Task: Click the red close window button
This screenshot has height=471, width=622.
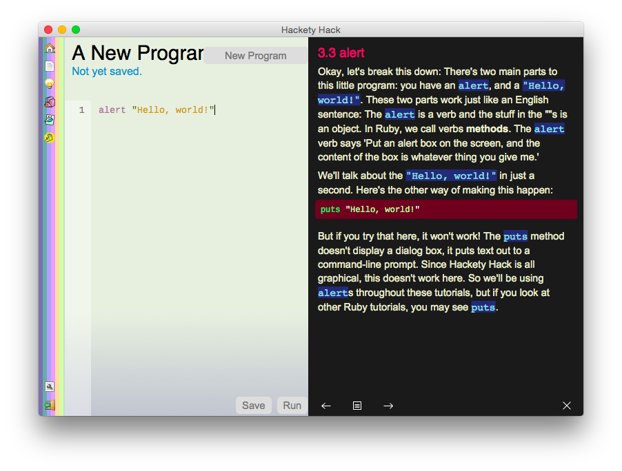Action: 48,30
